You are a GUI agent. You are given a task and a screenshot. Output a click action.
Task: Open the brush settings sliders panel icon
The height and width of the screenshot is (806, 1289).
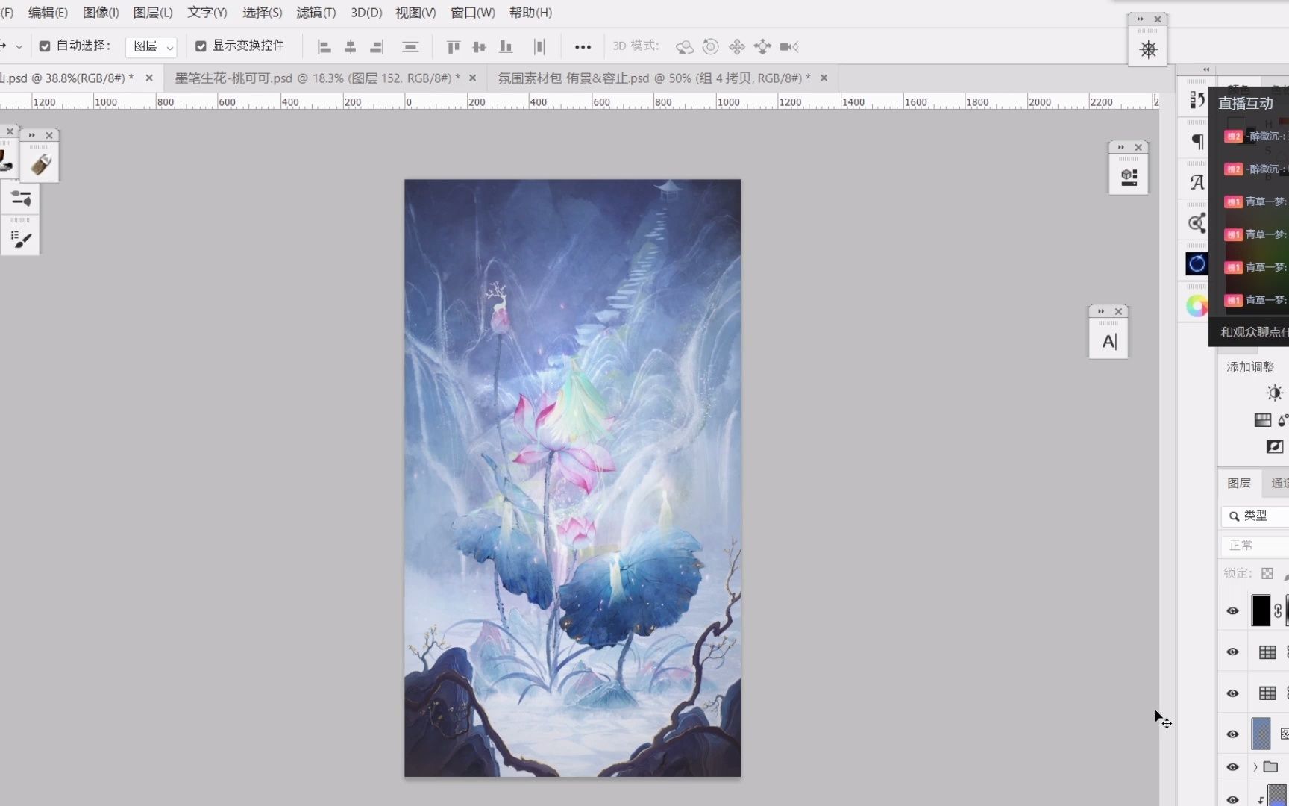pyautogui.click(x=21, y=199)
